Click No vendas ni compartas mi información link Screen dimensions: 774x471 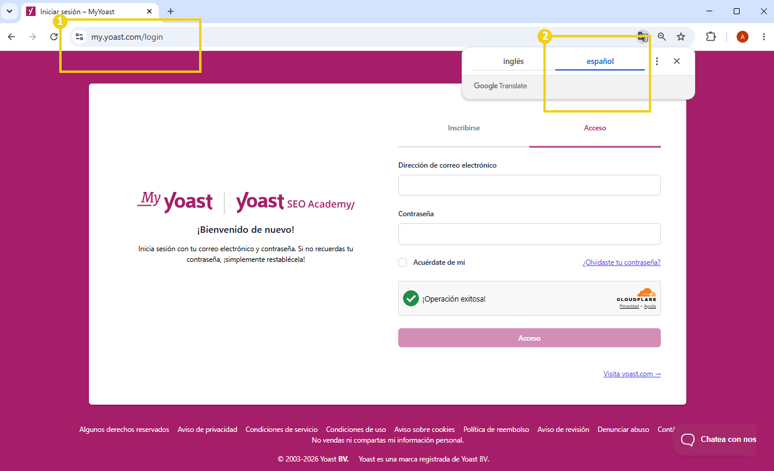(x=388, y=440)
